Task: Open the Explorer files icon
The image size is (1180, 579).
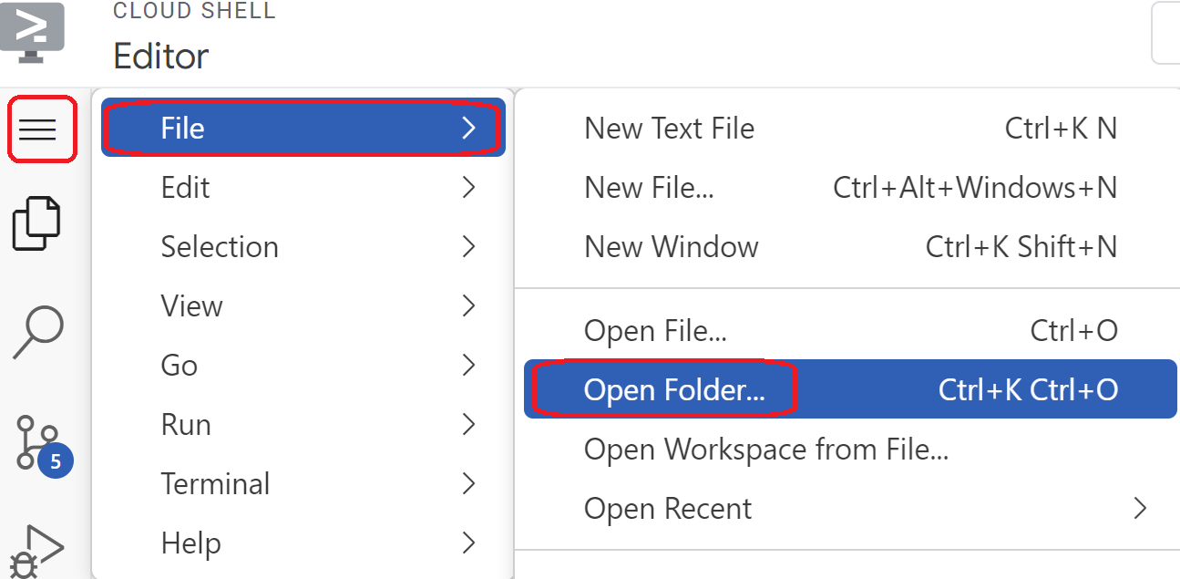Action: (x=36, y=222)
